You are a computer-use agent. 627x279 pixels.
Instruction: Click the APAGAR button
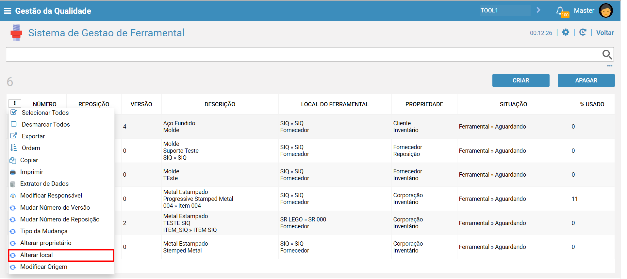[586, 80]
